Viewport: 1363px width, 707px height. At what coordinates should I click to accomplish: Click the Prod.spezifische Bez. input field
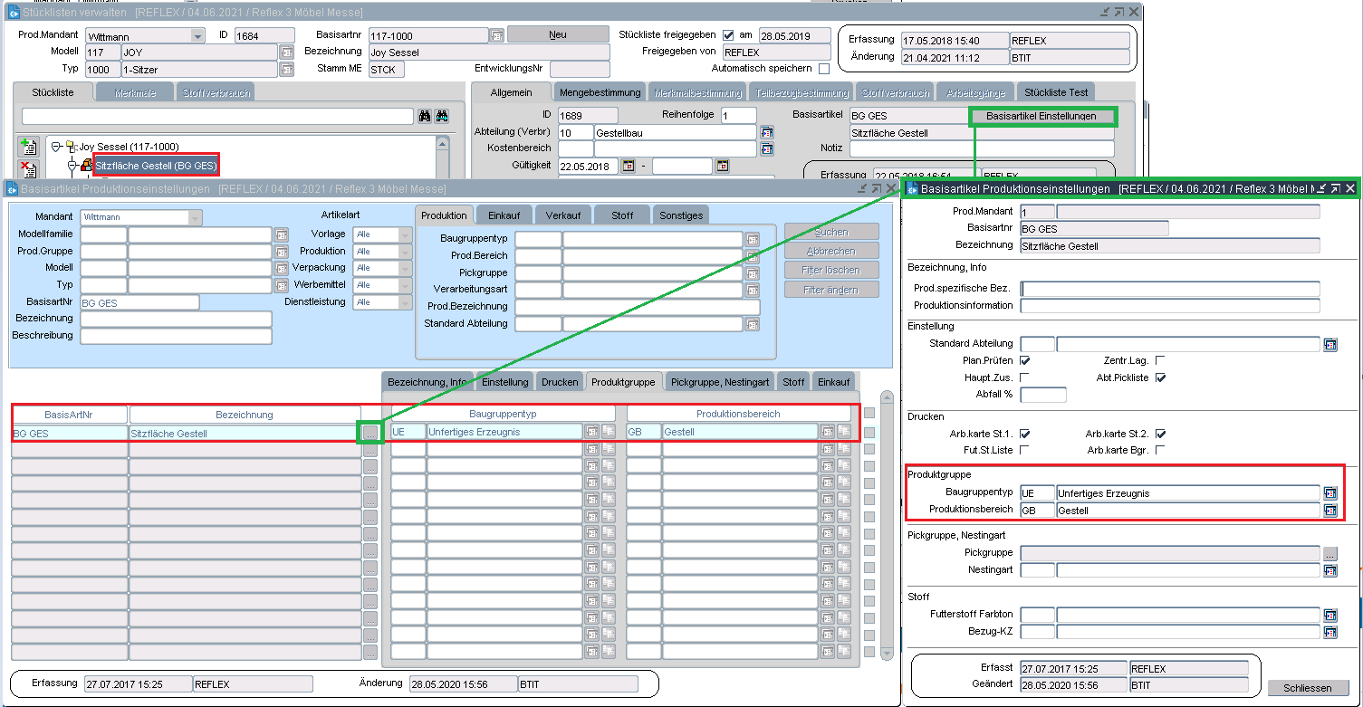tap(1169, 289)
